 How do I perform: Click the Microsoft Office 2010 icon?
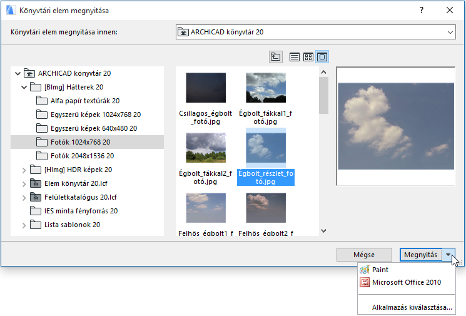365,282
